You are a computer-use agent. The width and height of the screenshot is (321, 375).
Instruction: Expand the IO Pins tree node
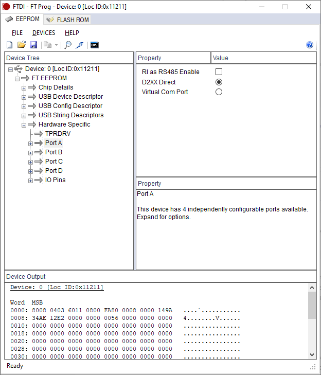30,181
